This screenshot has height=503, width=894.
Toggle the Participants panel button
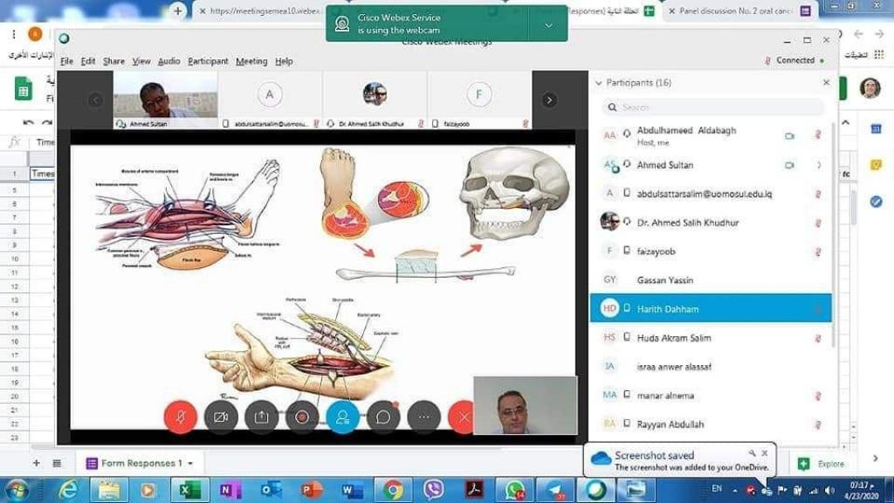pos(342,417)
